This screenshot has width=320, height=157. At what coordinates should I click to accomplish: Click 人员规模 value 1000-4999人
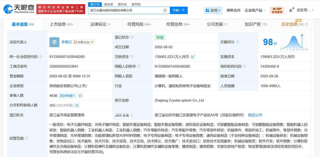pyautogui.click(x=270, y=86)
